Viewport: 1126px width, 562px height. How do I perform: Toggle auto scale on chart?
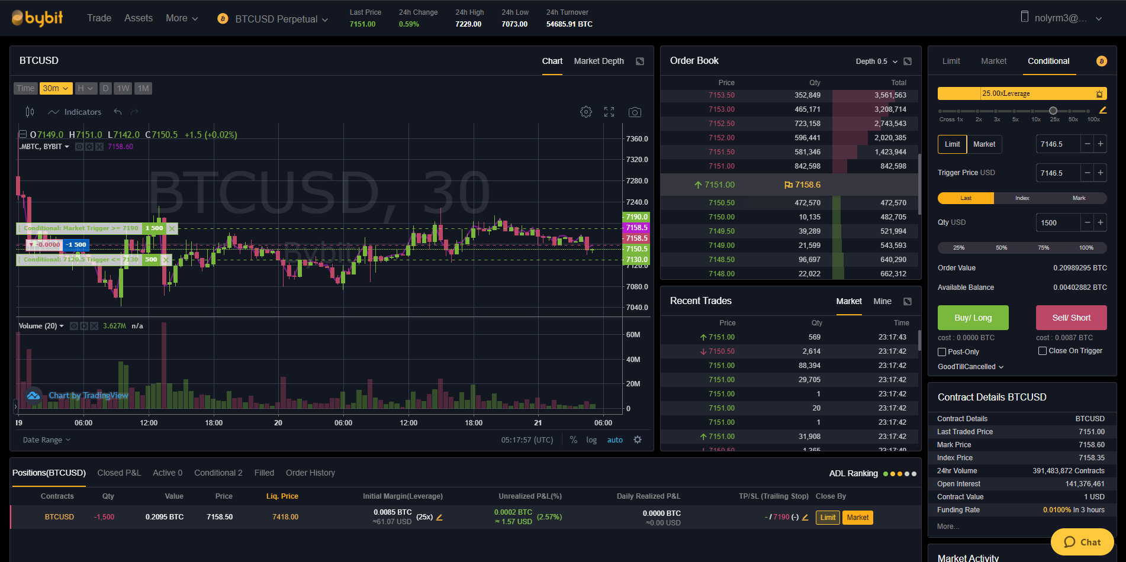click(615, 440)
